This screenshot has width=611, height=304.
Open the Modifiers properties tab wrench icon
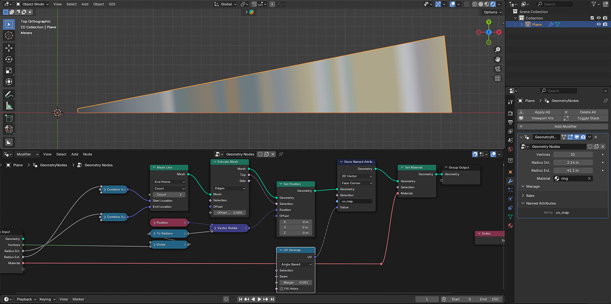pyautogui.click(x=510, y=181)
